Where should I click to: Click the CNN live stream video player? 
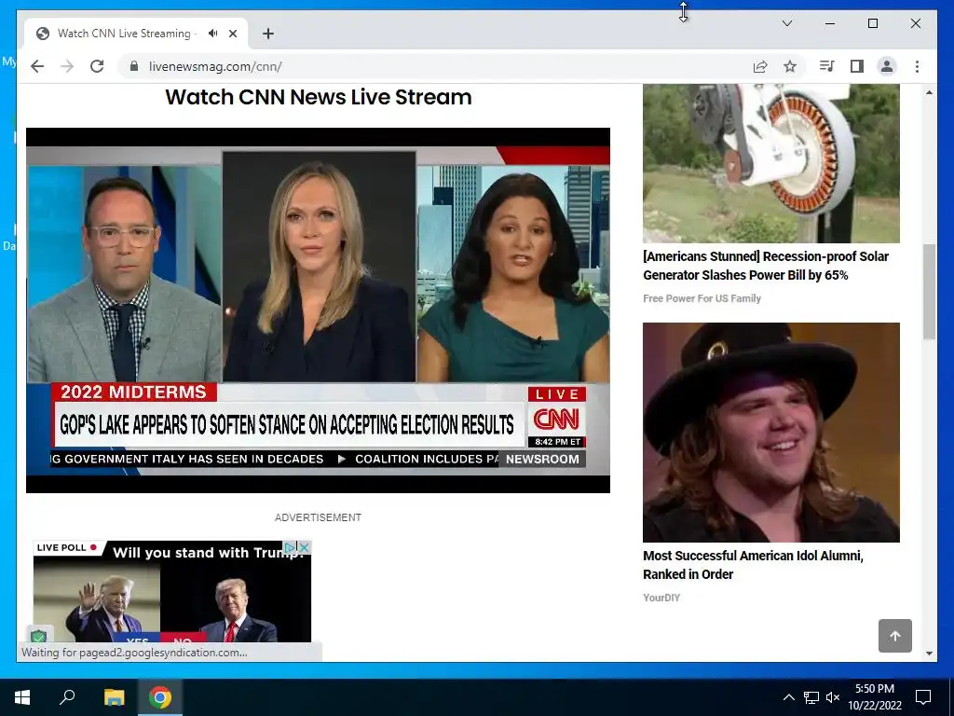click(x=318, y=310)
